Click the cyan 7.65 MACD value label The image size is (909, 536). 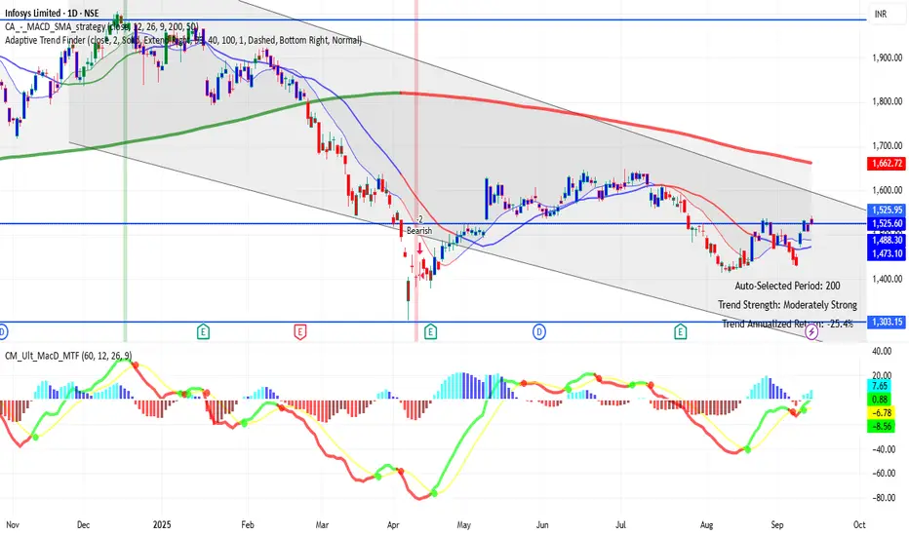(880, 386)
